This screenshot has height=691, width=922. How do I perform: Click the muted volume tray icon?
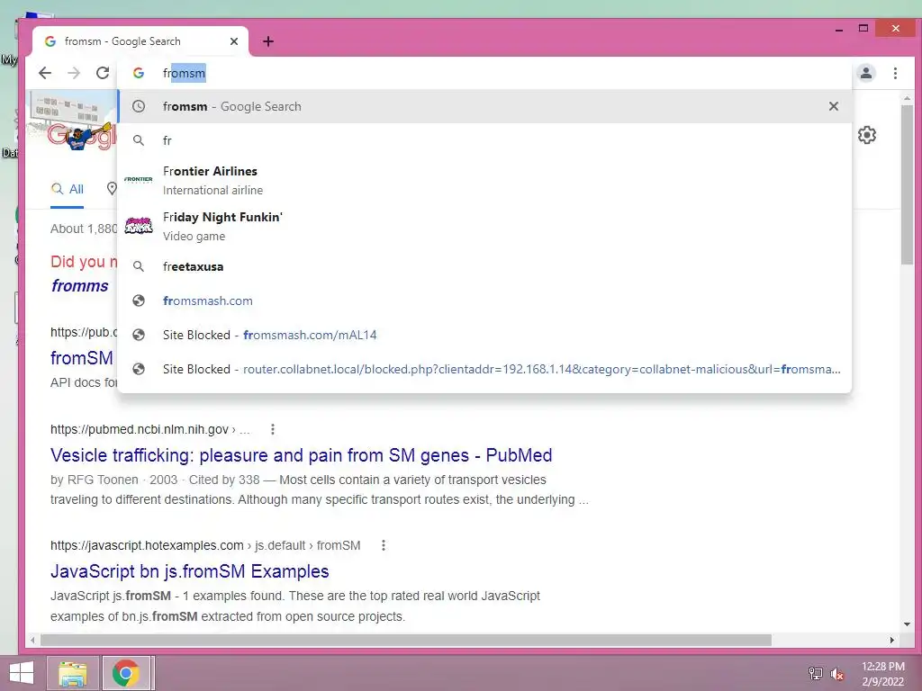pos(836,674)
